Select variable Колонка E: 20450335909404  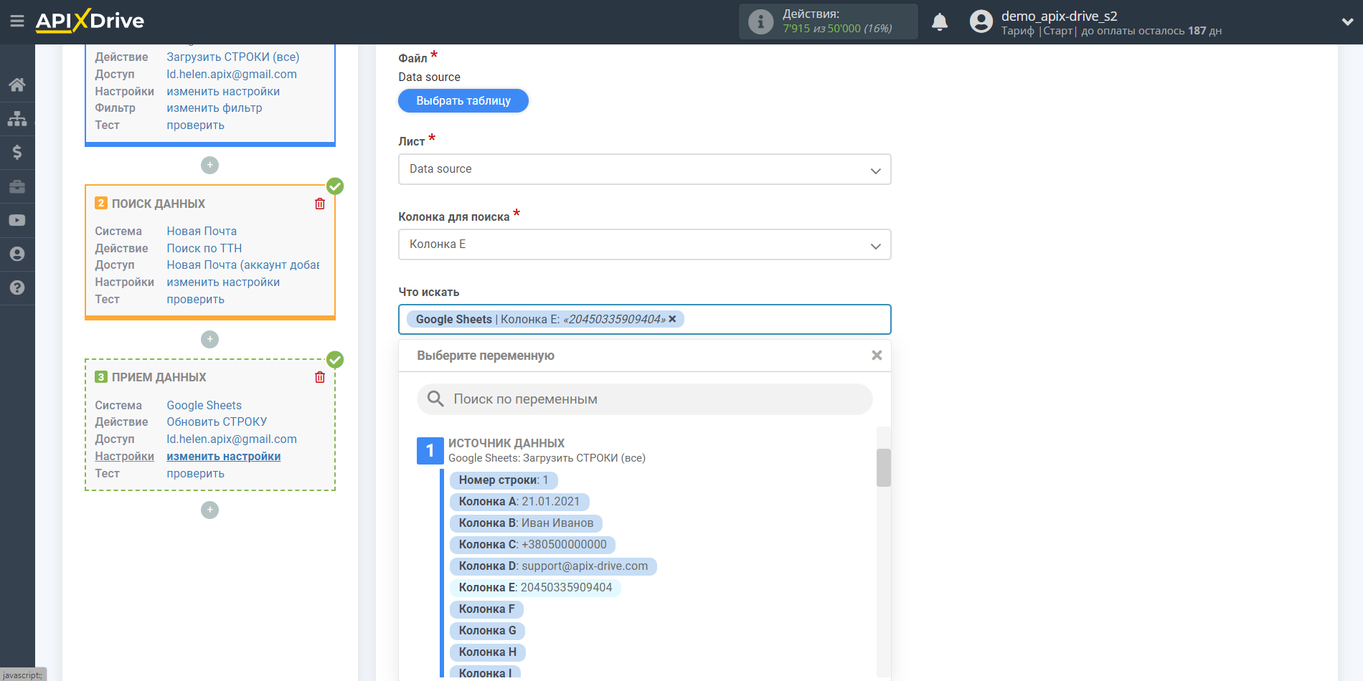pos(535,588)
